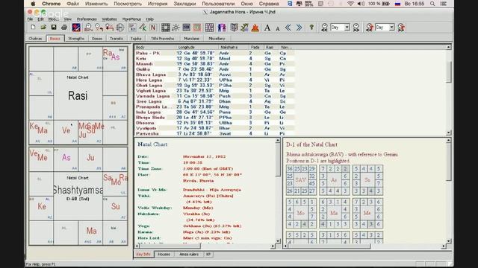478x268 pixels.
Task: Open the File menu of Jagannatha Hora
Action: click(x=30, y=19)
